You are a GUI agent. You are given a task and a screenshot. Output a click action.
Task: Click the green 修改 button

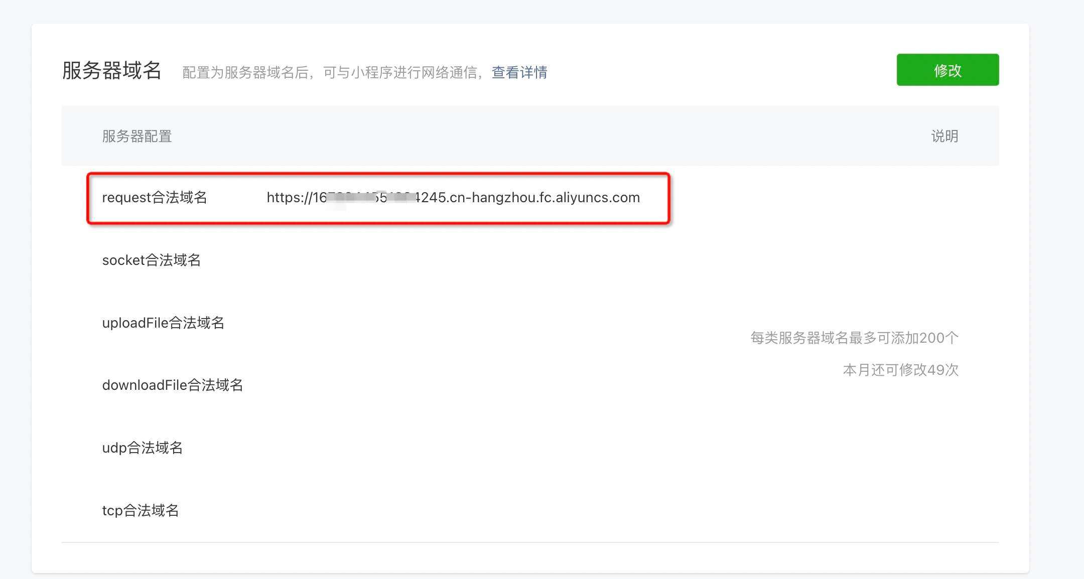click(x=947, y=70)
